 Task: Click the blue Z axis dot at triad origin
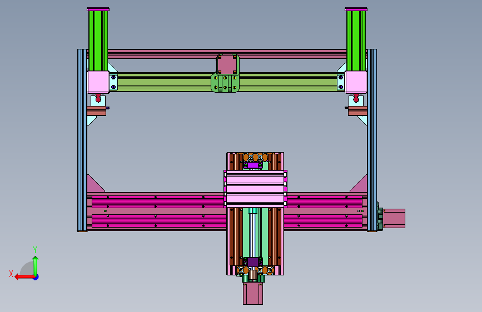tap(36, 277)
